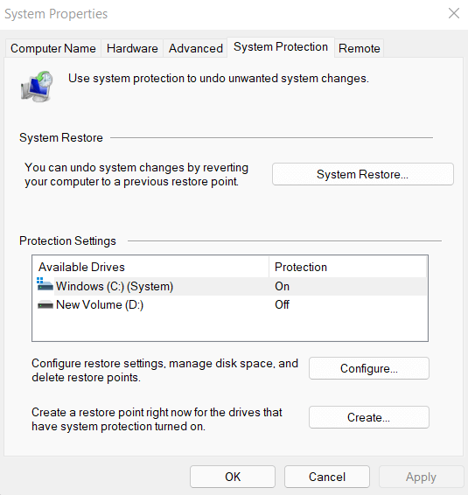Click the On protection value

click(x=282, y=286)
